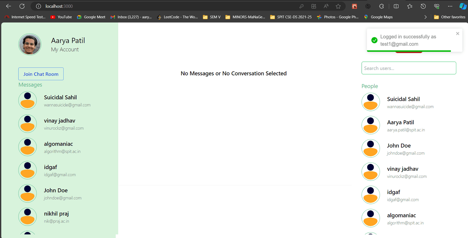Dismiss the logged in notification toast
This screenshot has height=238, width=468.
(458, 33)
